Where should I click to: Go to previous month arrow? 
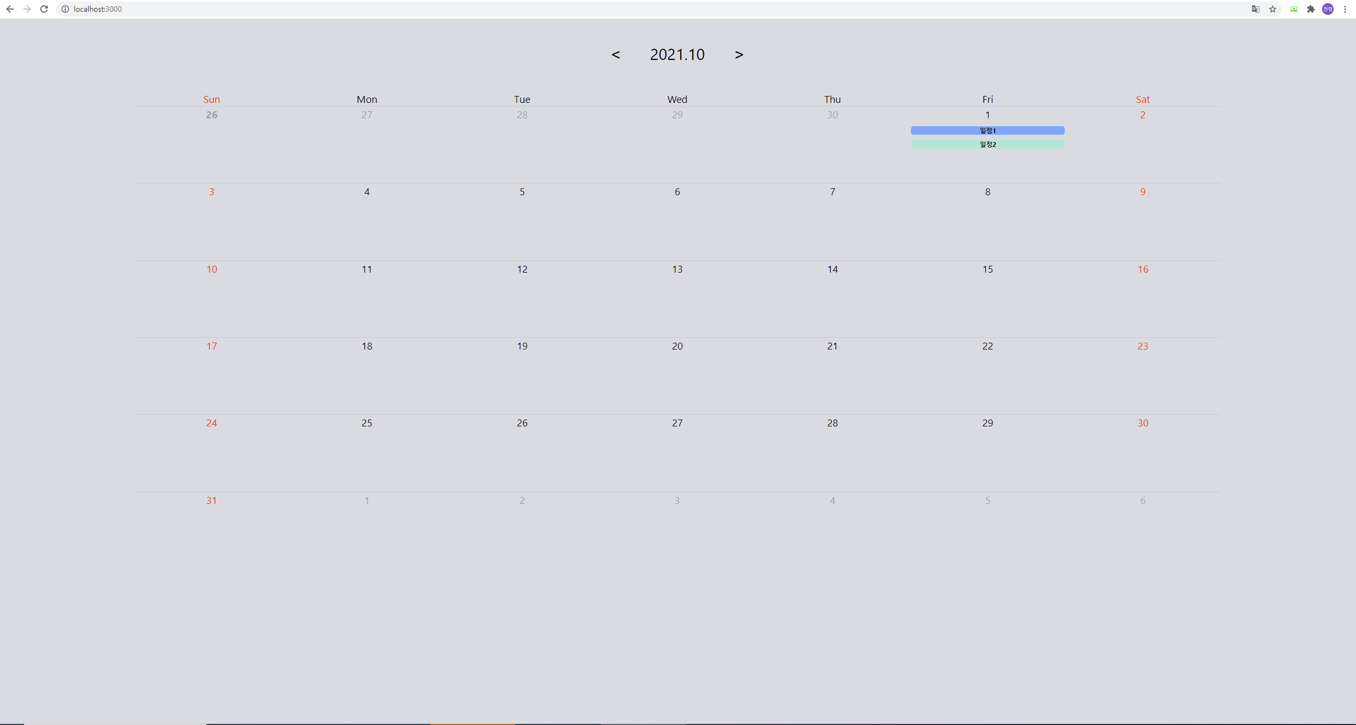615,55
